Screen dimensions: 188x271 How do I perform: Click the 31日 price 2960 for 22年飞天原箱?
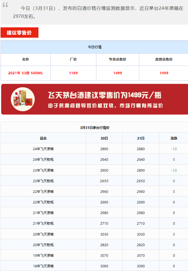tap(141, 192)
